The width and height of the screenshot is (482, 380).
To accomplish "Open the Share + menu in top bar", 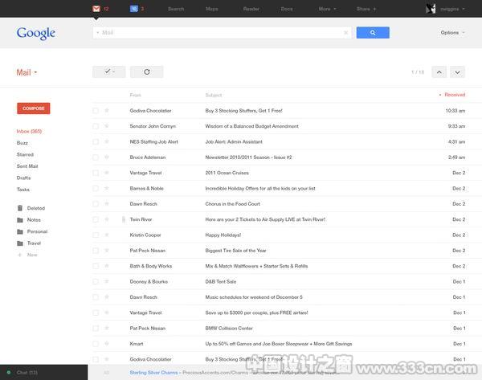I will [366, 9].
